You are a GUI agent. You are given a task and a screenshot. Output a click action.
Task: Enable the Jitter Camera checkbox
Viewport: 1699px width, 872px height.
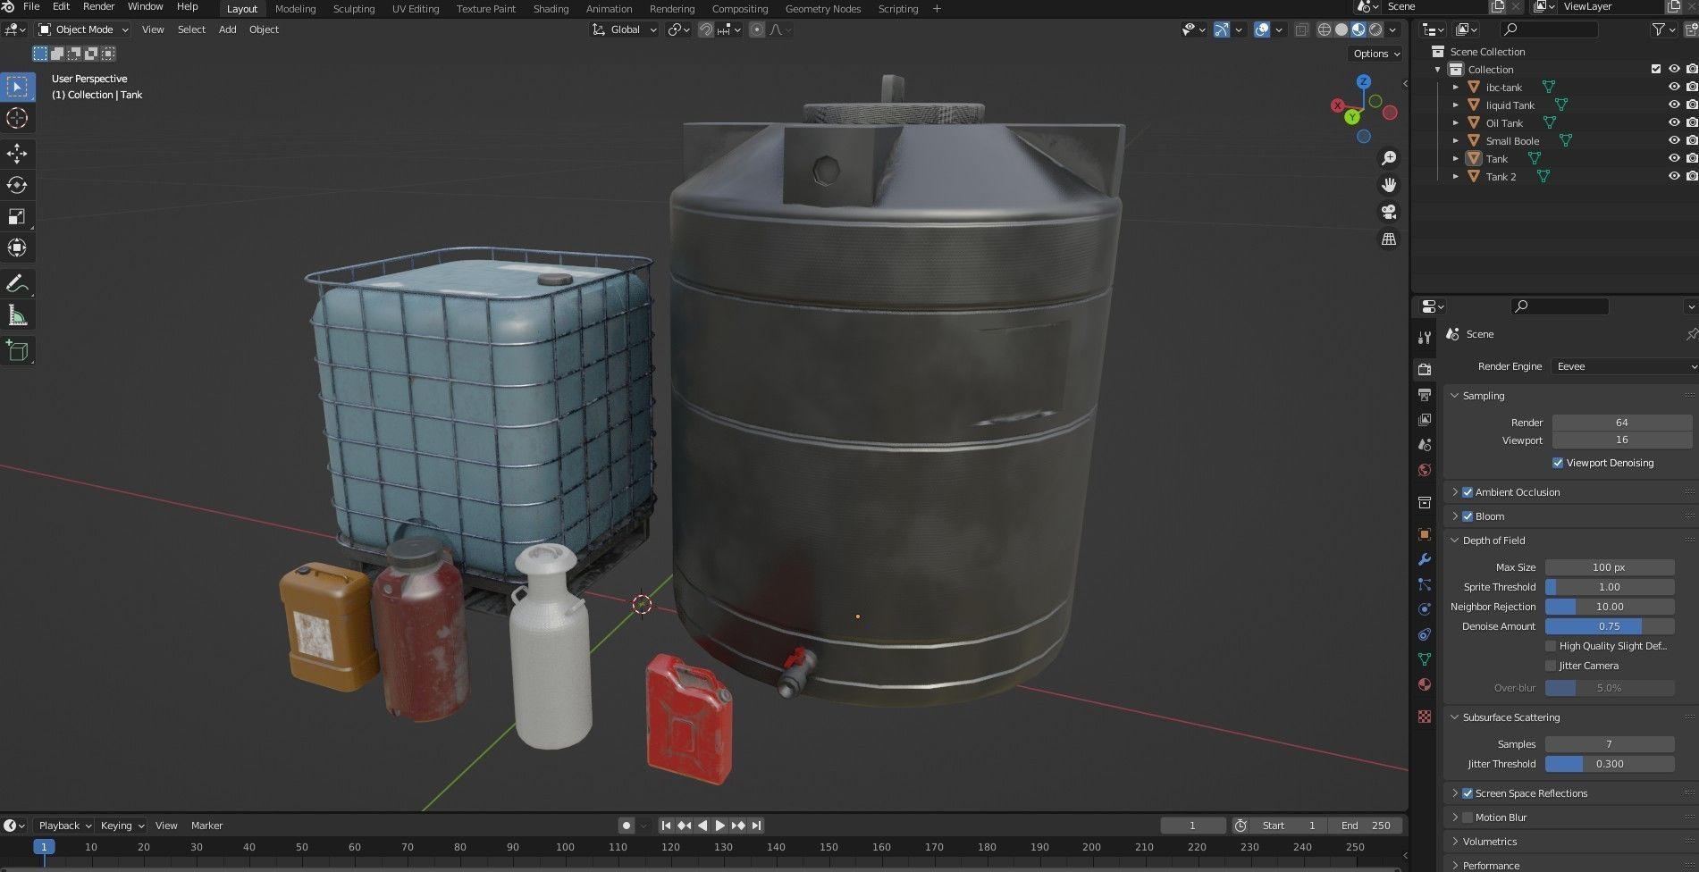pyautogui.click(x=1552, y=665)
